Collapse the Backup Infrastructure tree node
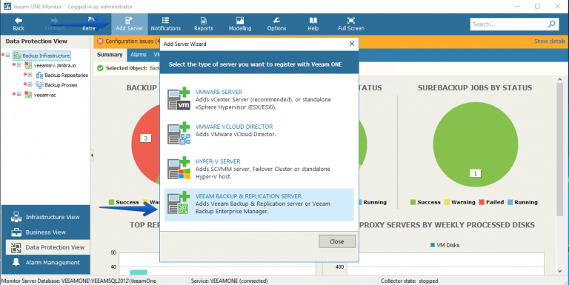 click(x=7, y=56)
